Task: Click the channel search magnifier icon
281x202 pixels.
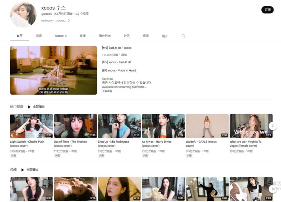Action: pos(183,36)
